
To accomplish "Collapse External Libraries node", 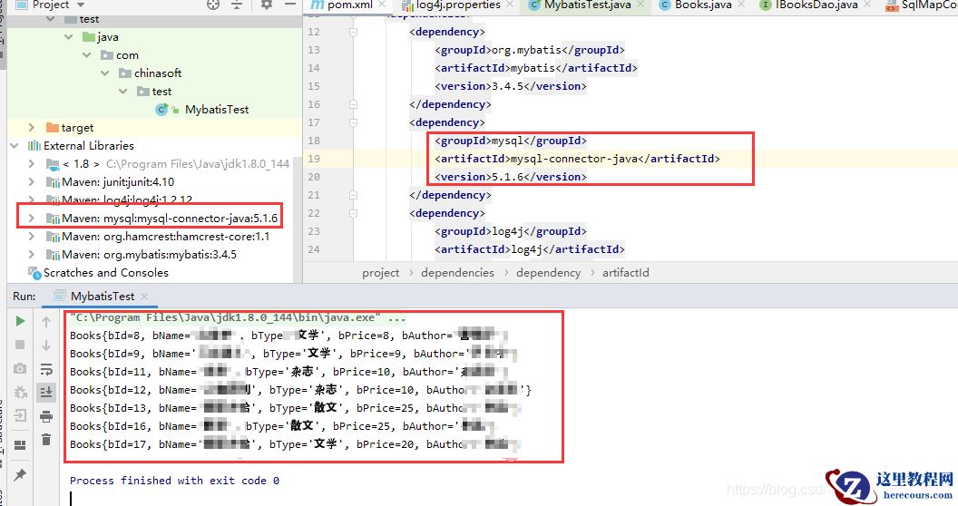I will point(14,146).
